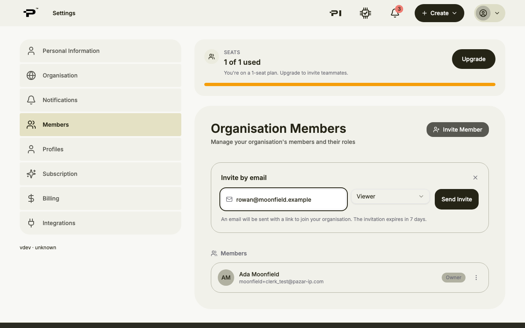Open the Organisation settings section
Screen dimensions: 525x328
point(100,75)
